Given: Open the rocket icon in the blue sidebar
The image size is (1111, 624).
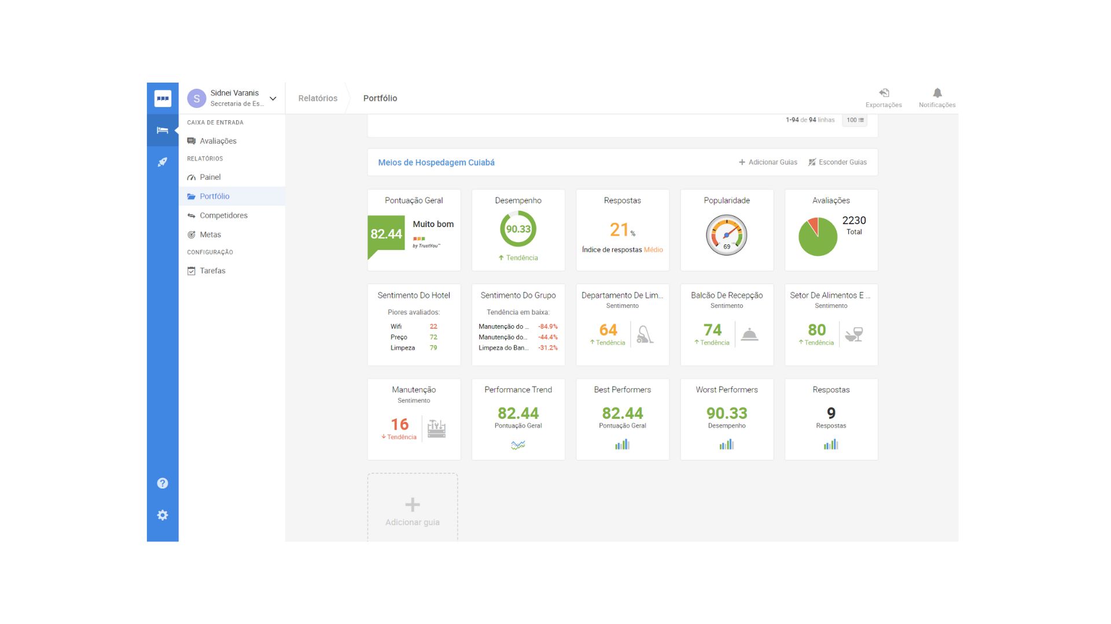Looking at the screenshot, I should (163, 162).
